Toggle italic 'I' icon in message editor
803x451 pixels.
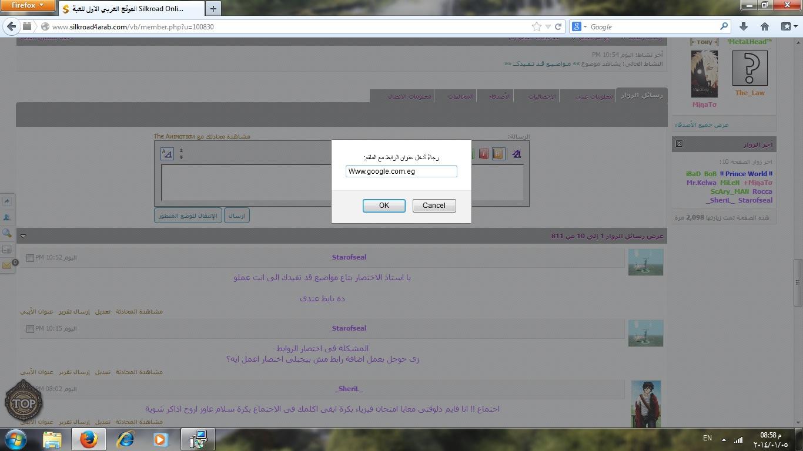point(483,154)
